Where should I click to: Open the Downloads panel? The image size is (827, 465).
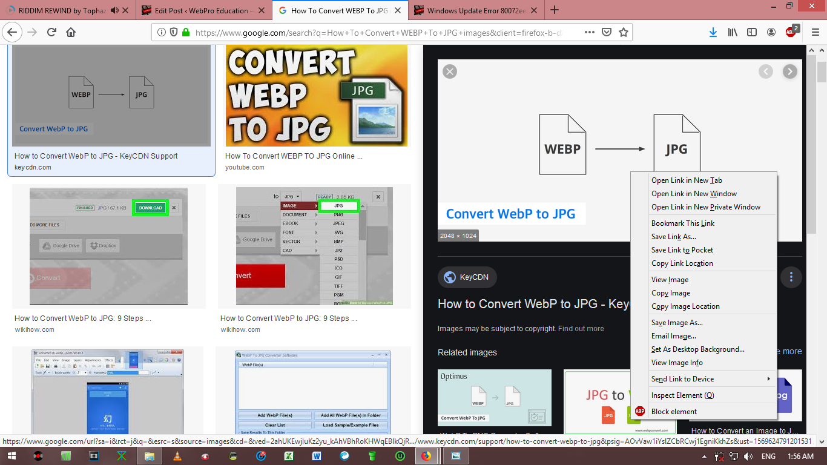click(x=713, y=32)
